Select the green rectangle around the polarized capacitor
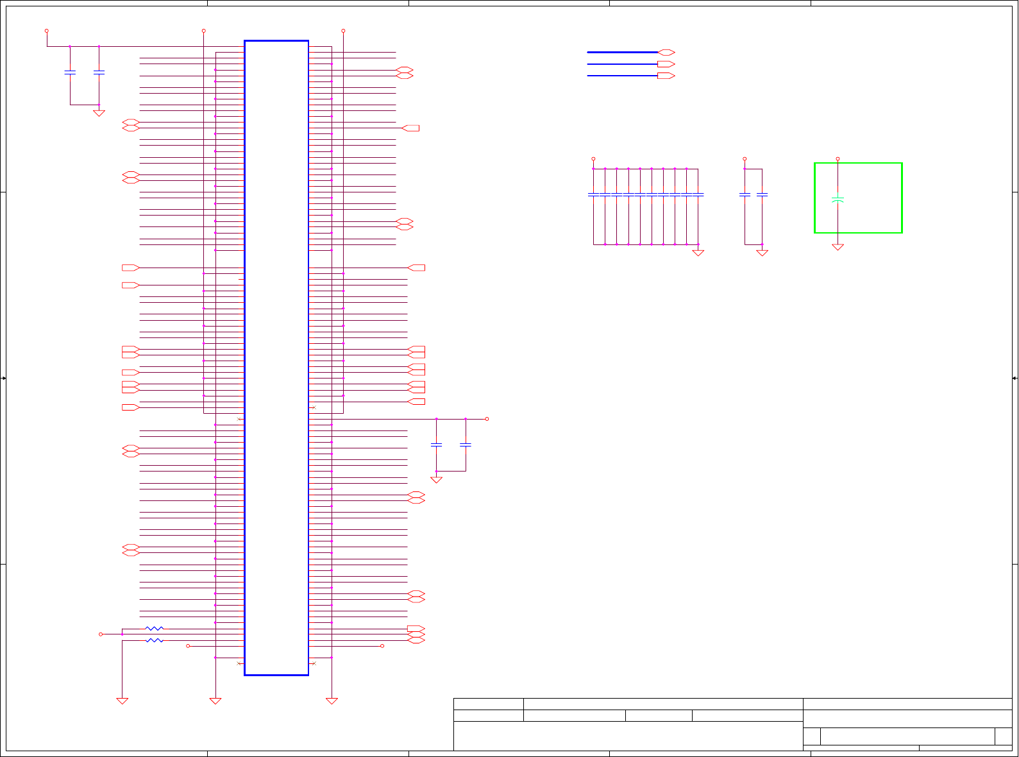Screen dimensions: 1019x757 point(858,198)
